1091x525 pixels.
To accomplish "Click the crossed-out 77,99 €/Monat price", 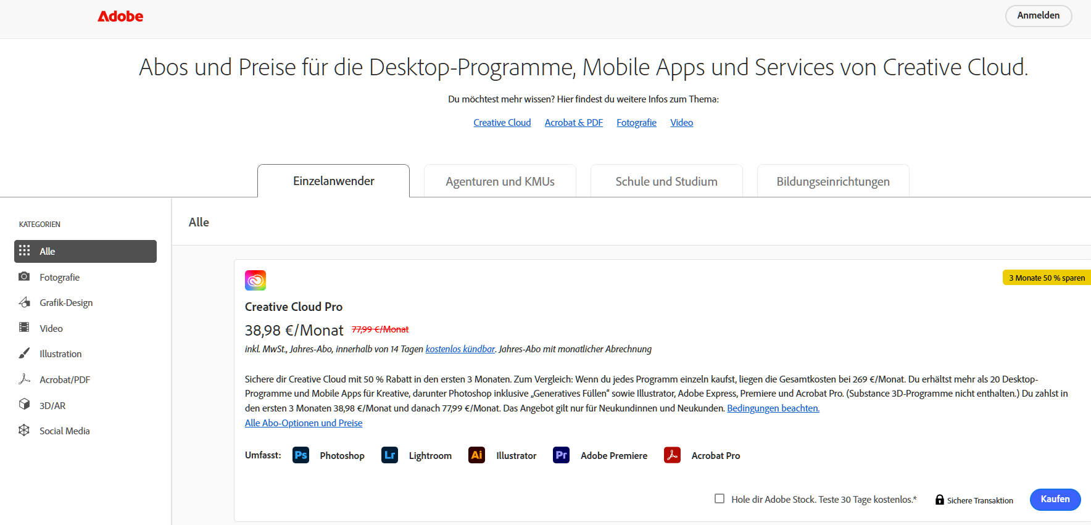I will click(380, 329).
